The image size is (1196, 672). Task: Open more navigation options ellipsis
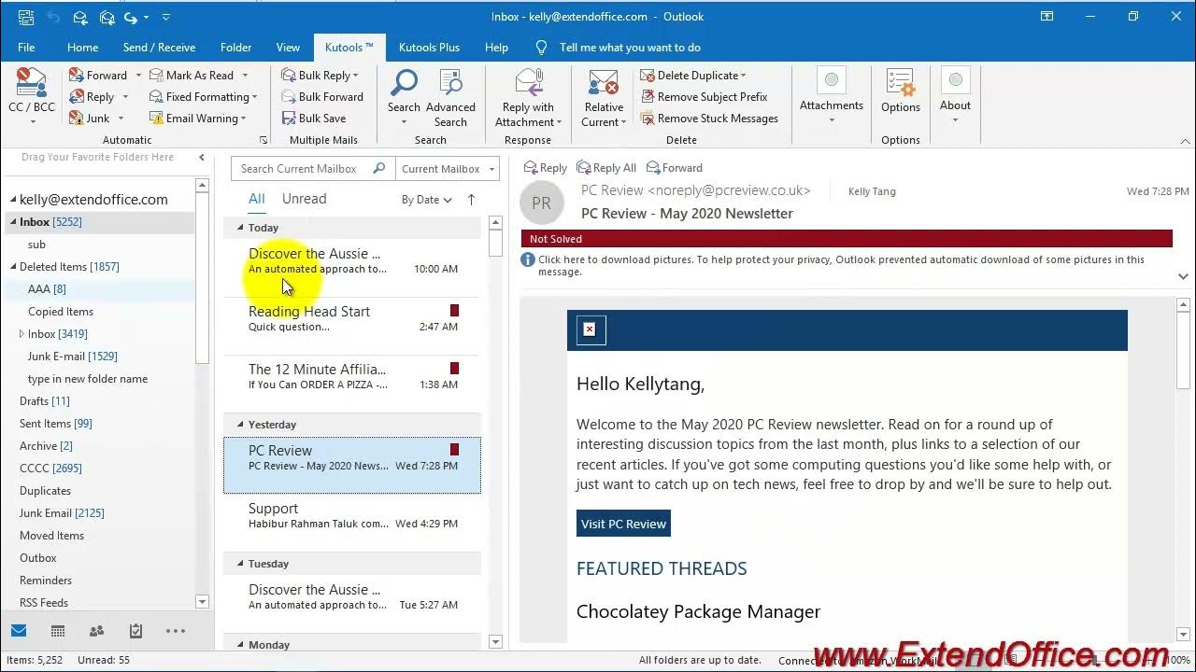176,631
